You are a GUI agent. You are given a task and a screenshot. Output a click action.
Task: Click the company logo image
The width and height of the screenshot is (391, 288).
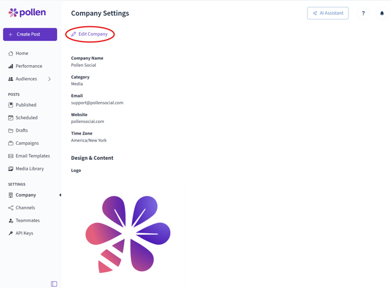[x=128, y=234]
